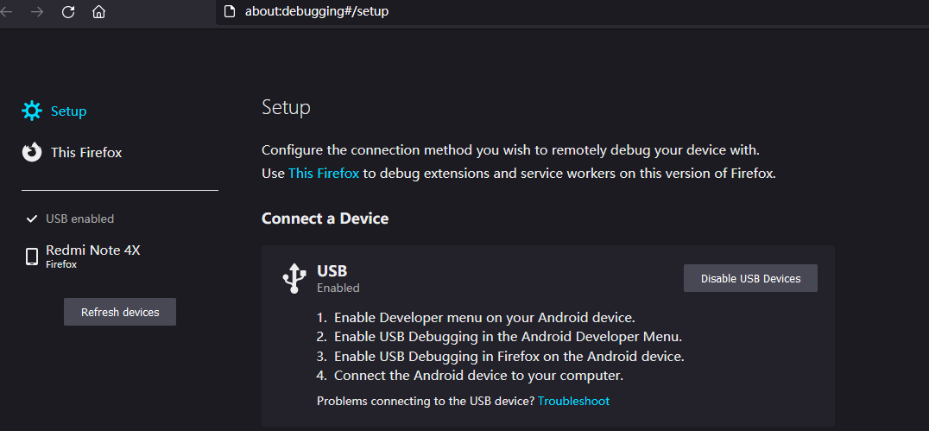Open the Troubleshoot link
The height and width of the screenshot is (431, 929).
coord(573,401)
